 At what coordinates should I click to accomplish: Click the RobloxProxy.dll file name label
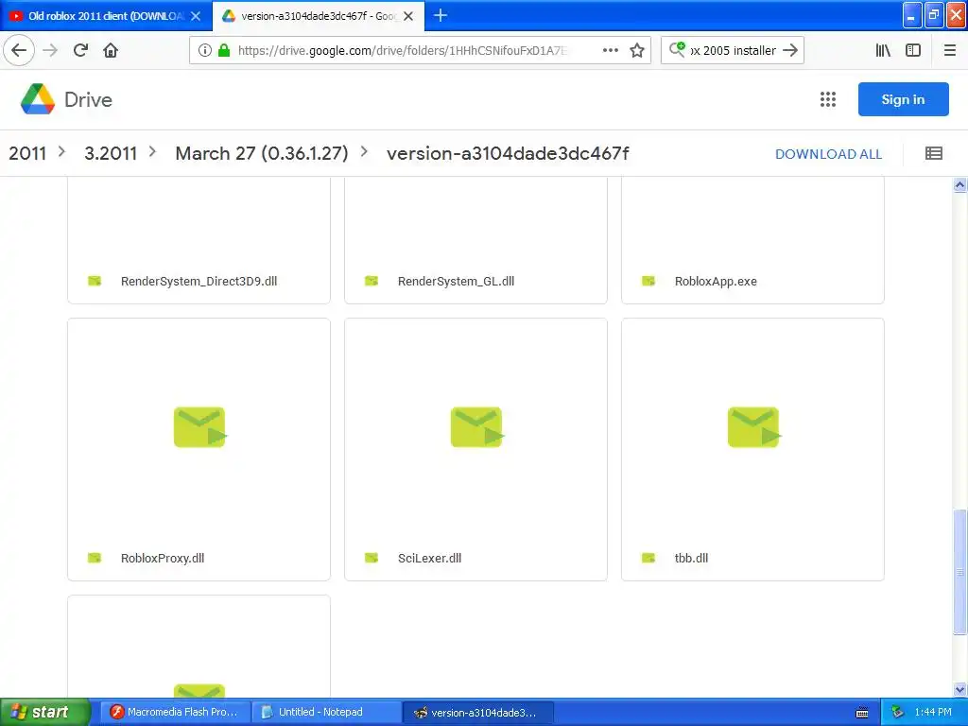click(163, 558)
